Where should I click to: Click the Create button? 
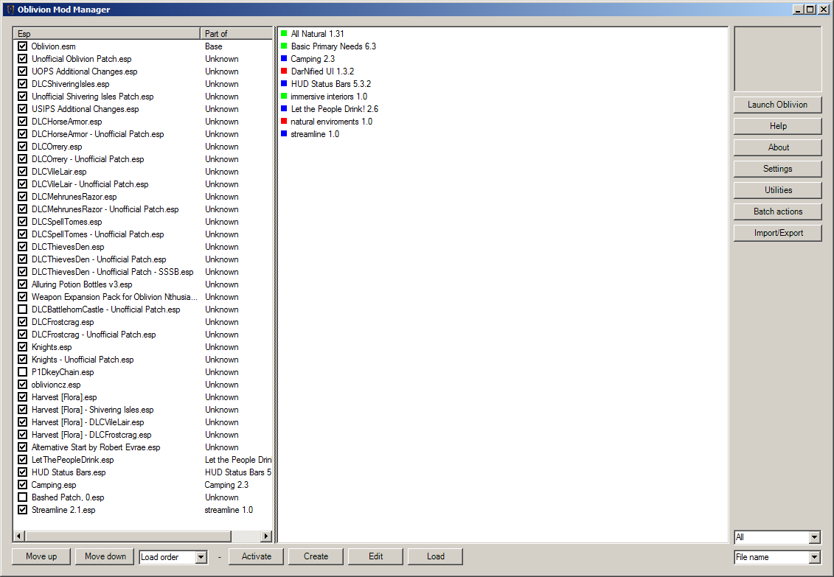coord(316,556)
